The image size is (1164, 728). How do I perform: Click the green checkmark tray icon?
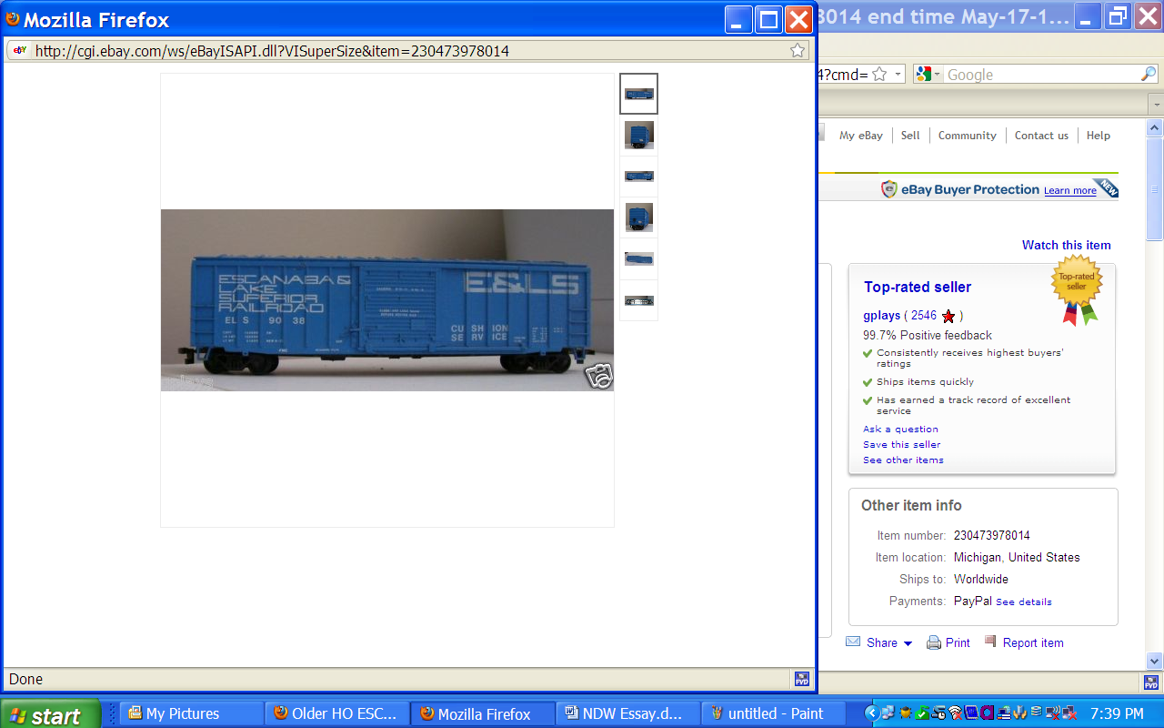point(922,713)
